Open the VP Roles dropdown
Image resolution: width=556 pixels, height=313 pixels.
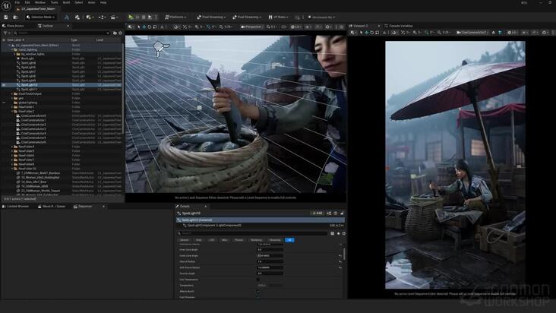[x=278, y=17]
